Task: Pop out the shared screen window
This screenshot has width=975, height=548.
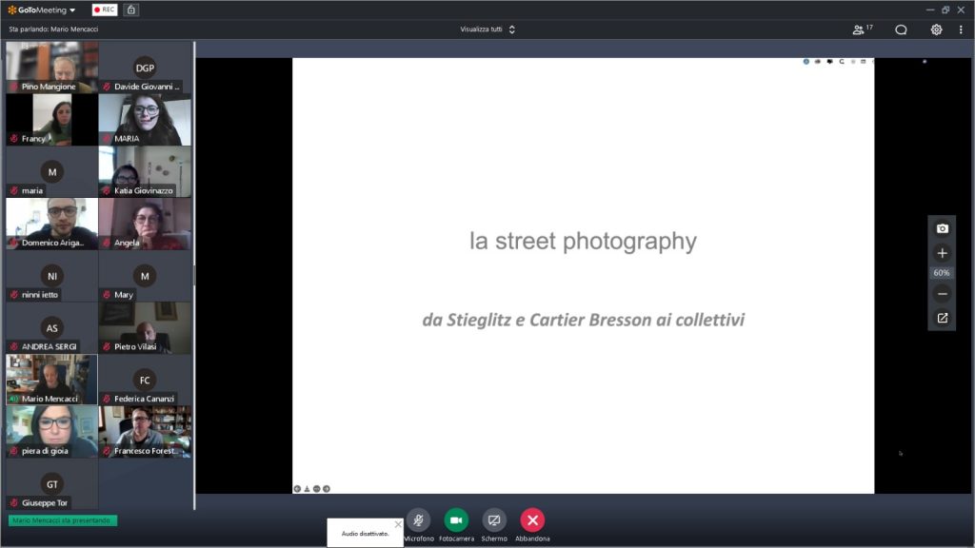Action: [x=942, y=318]
